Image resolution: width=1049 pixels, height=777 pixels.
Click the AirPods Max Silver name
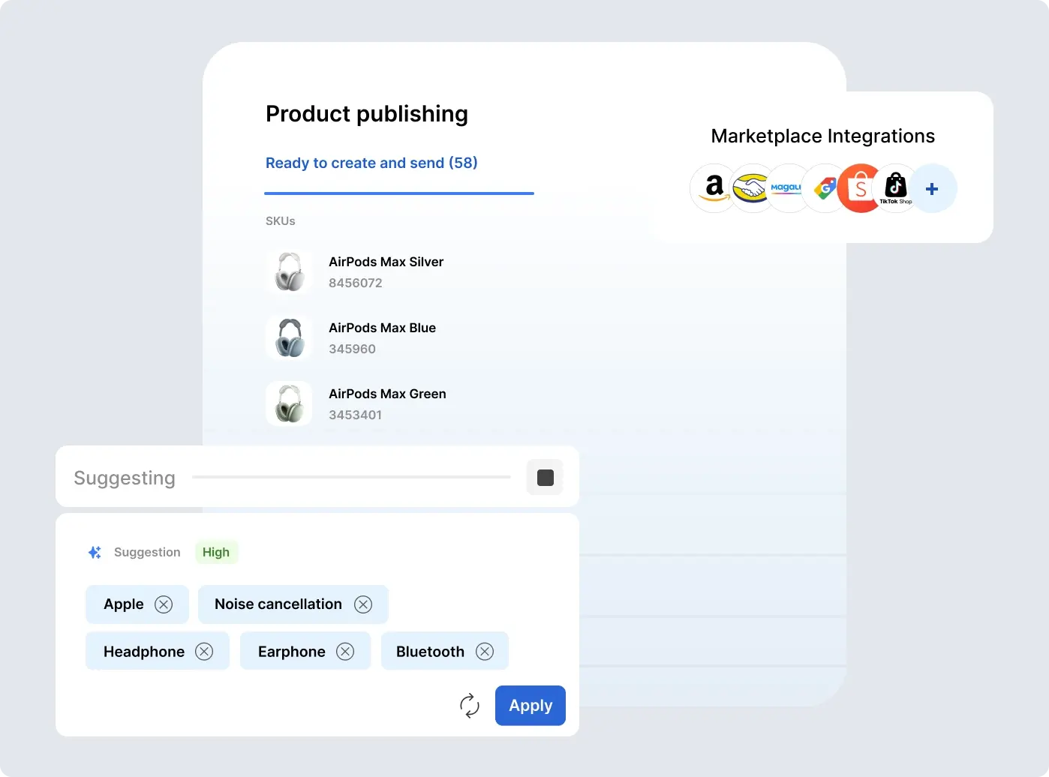(x=386, y=262)
